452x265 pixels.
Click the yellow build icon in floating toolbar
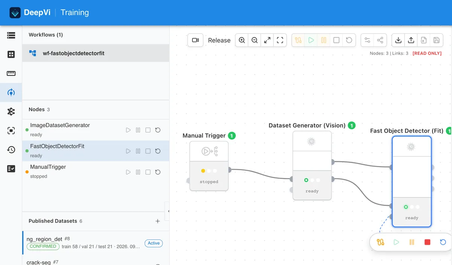[380, 242]
